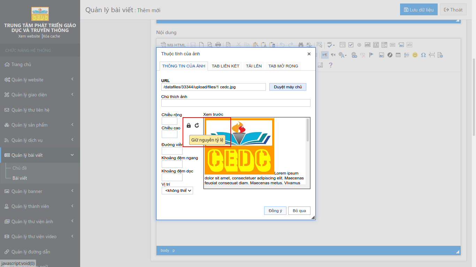Click the Lưu dữ liệu button
This screenshot has height=267, width=476.
(x=419, y=10)
